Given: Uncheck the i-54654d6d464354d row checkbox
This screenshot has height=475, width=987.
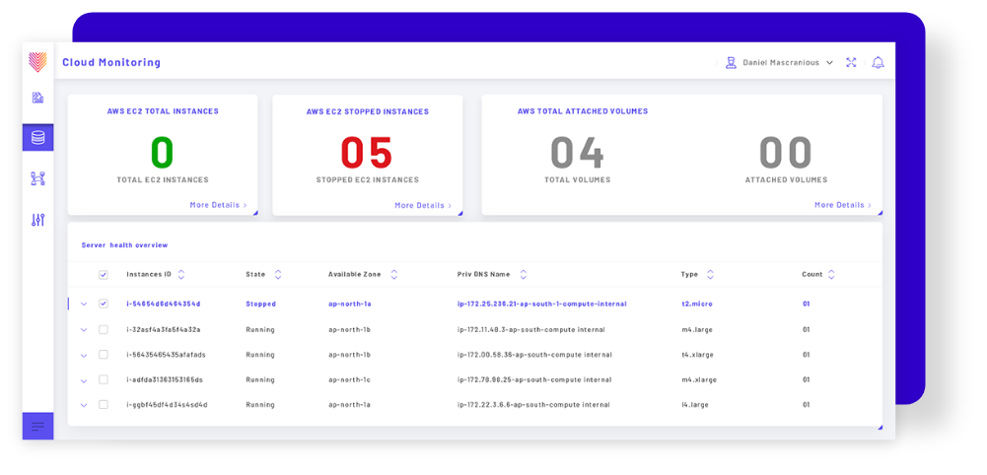Looking at the screenshot, I should (104, 304).
